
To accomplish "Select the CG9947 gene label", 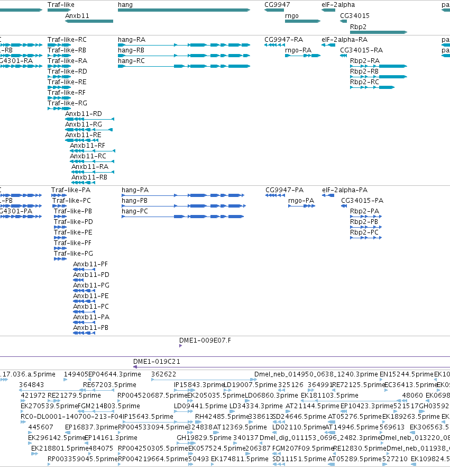I will click(277, 5).
